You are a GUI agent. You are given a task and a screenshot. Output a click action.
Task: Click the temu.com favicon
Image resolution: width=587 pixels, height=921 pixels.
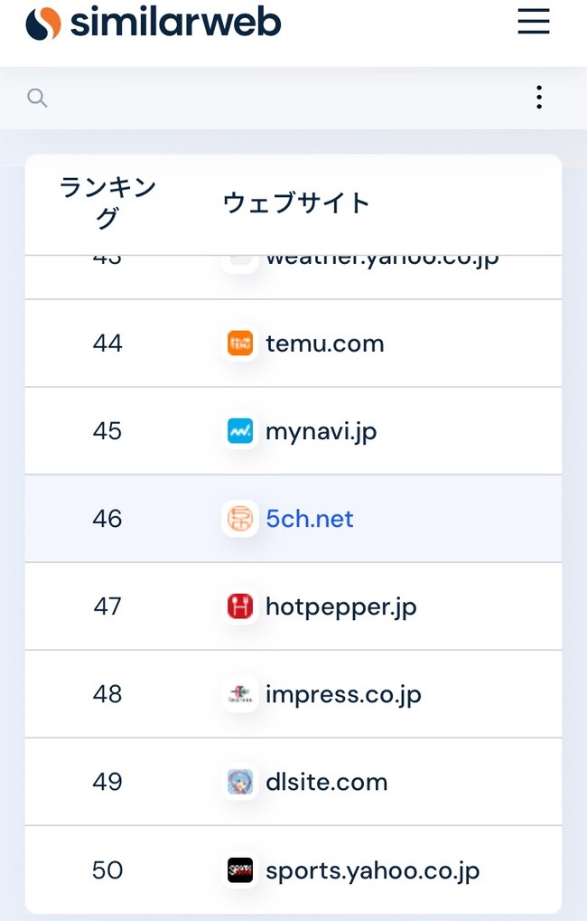240,343
